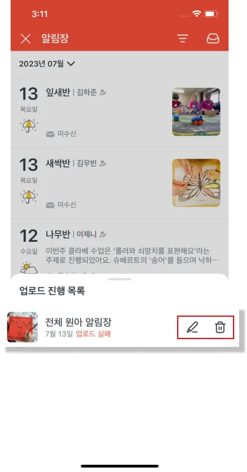The width and height of the screenshot is (247, 472).
Task: Tap the bottom sheet drag handle
Action: [x=120, y=279]
